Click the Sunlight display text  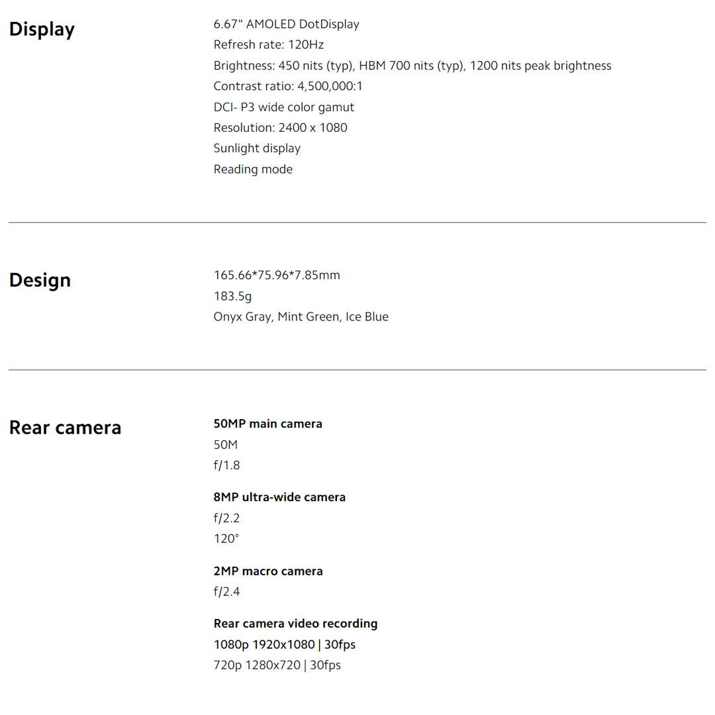pyautogui.click(x=257, y=148)
